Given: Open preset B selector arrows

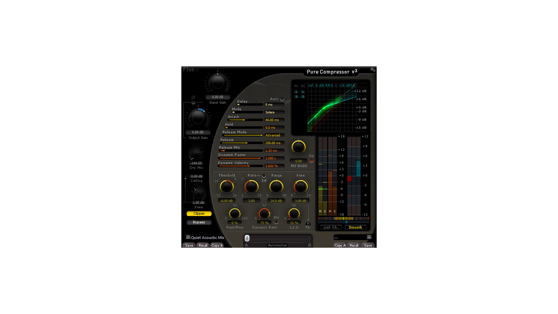Looking at the screenshot, I should (369, 237).
